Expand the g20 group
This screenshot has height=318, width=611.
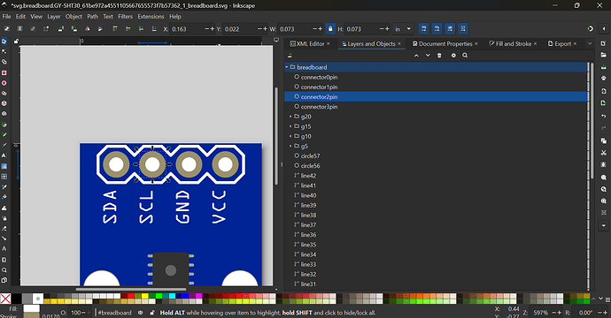(290, 117)
